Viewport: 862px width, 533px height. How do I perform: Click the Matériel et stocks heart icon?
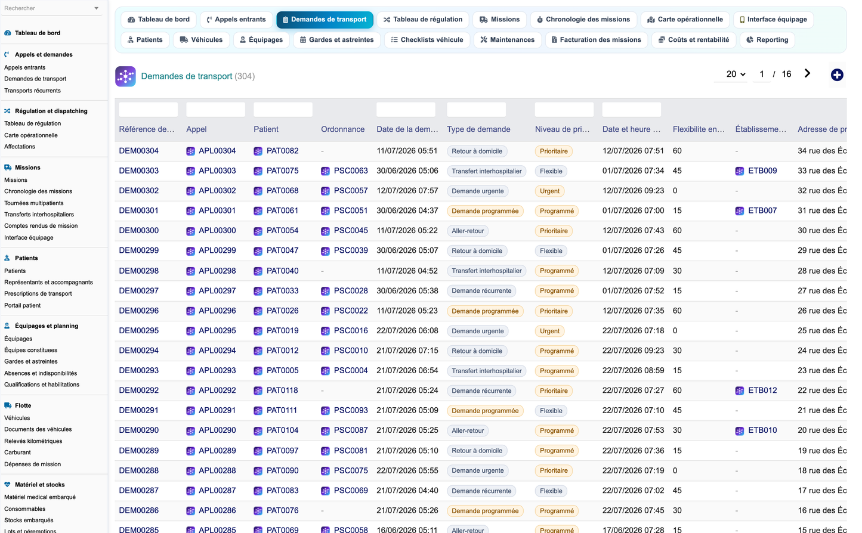pyautogui.click(x=7, y=485)
